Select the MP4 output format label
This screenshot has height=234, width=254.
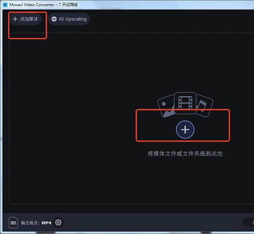coord(46,223)
